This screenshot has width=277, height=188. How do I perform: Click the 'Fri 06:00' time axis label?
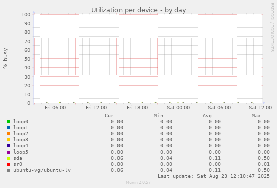[x=55, y=108]
